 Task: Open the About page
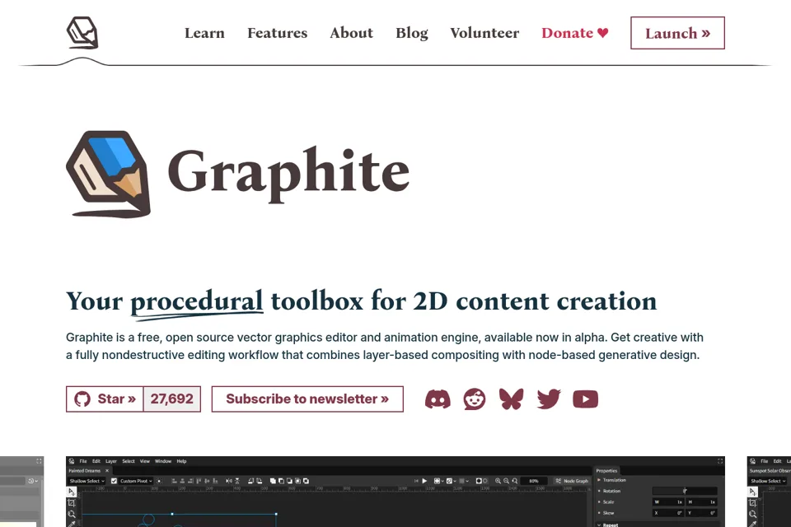pos(351,33)
